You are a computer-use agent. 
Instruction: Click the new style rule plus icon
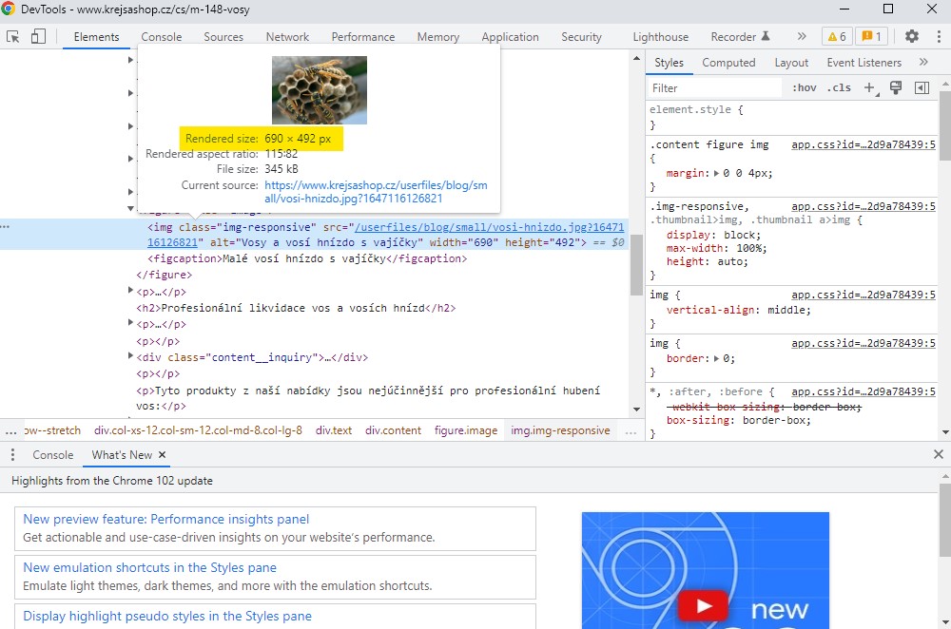point(868,87)
